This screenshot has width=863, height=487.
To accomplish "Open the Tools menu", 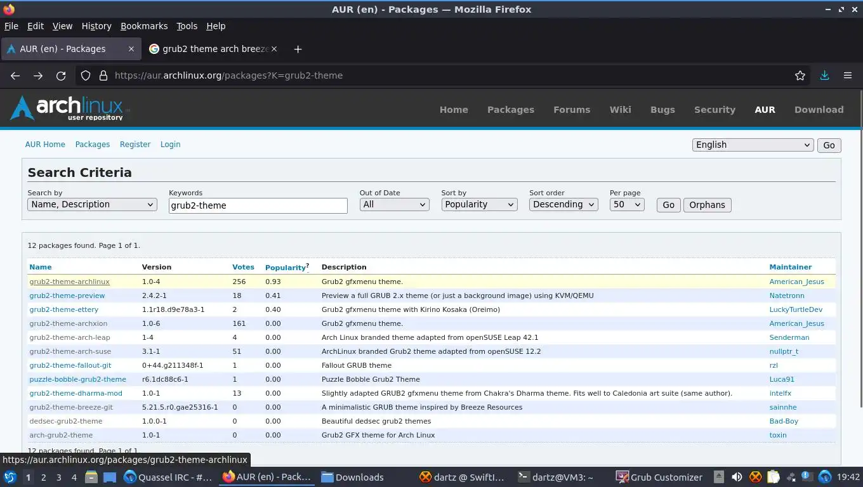I will 187,26.
